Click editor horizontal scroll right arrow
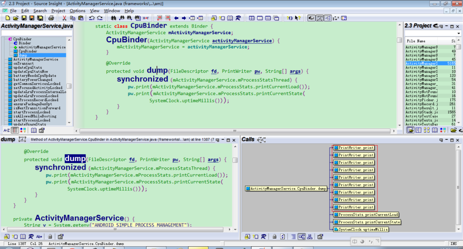 (x=394, y=131)
